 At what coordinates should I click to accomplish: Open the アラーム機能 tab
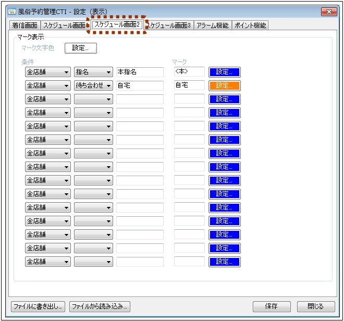coord(212,25)
